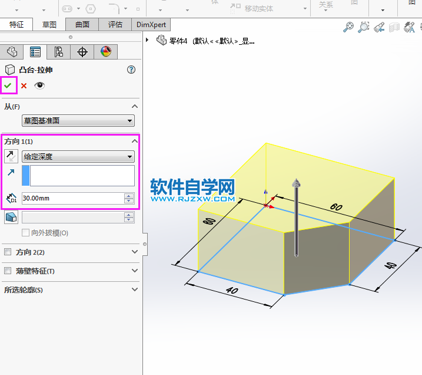Enable Direction 2 checkbox
Image resolution: width=422 pixels, height=375 pixels.
click(8, 252)
